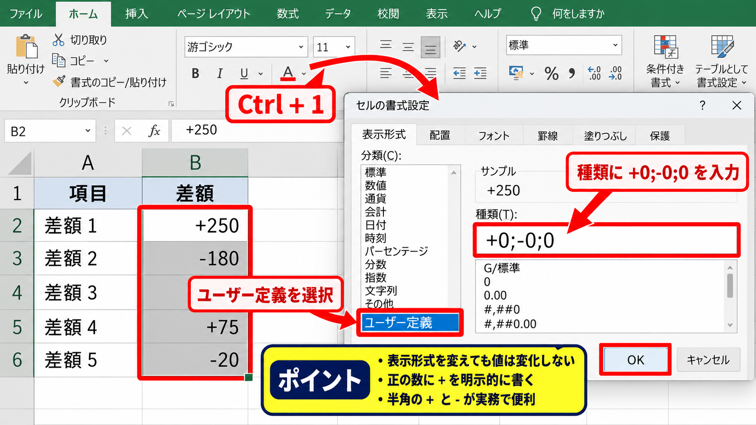Select #,##0.00 in the format list

pos(510,324)
